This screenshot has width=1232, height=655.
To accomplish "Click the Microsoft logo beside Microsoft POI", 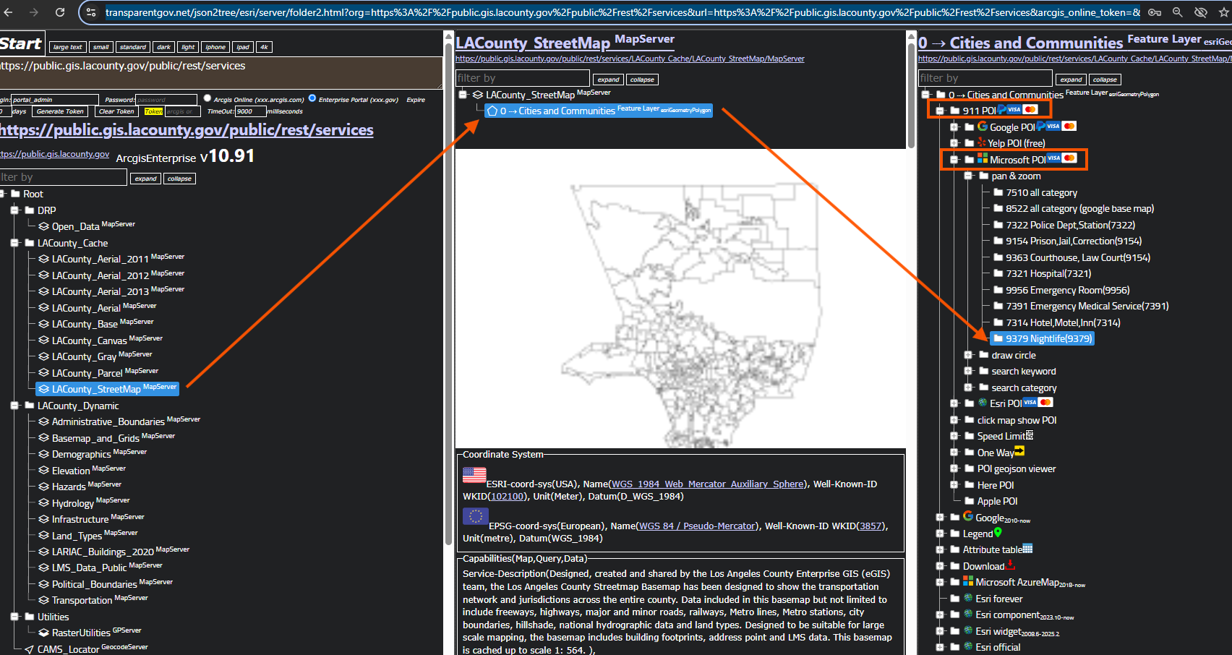I will [x=983, y=159].
